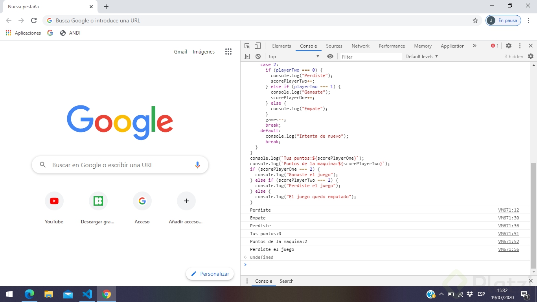Open source link VM671:52
The image size is (537, 302).
[509, 241]
